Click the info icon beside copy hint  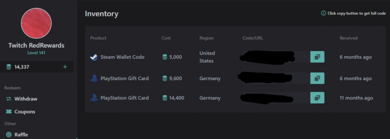click(x=323, y=13)
